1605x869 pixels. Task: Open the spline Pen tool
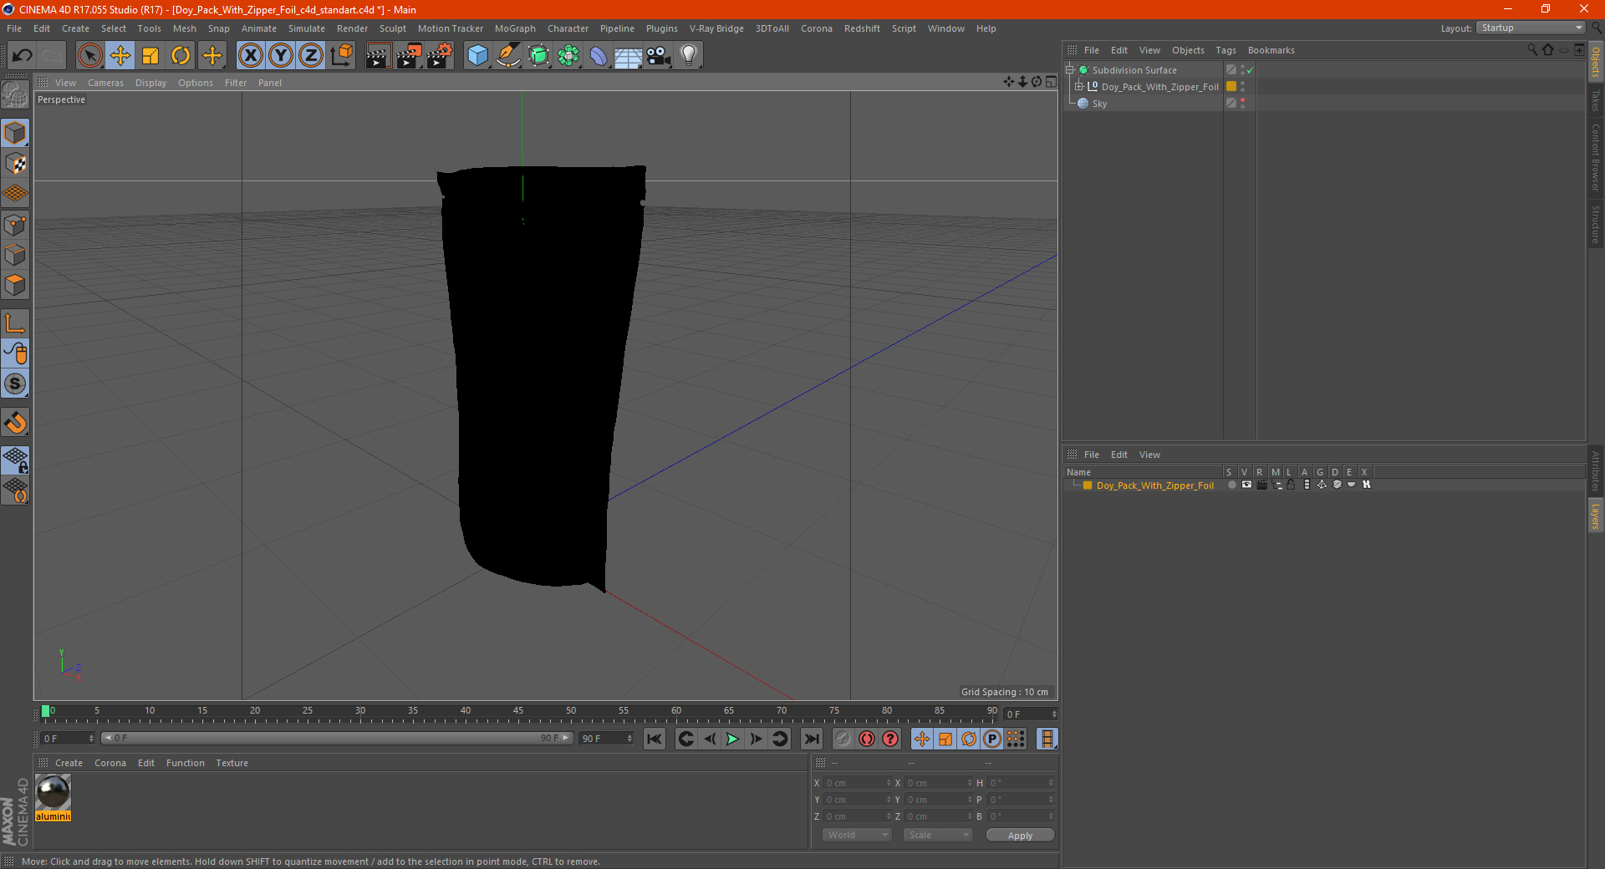pos(507,56)
